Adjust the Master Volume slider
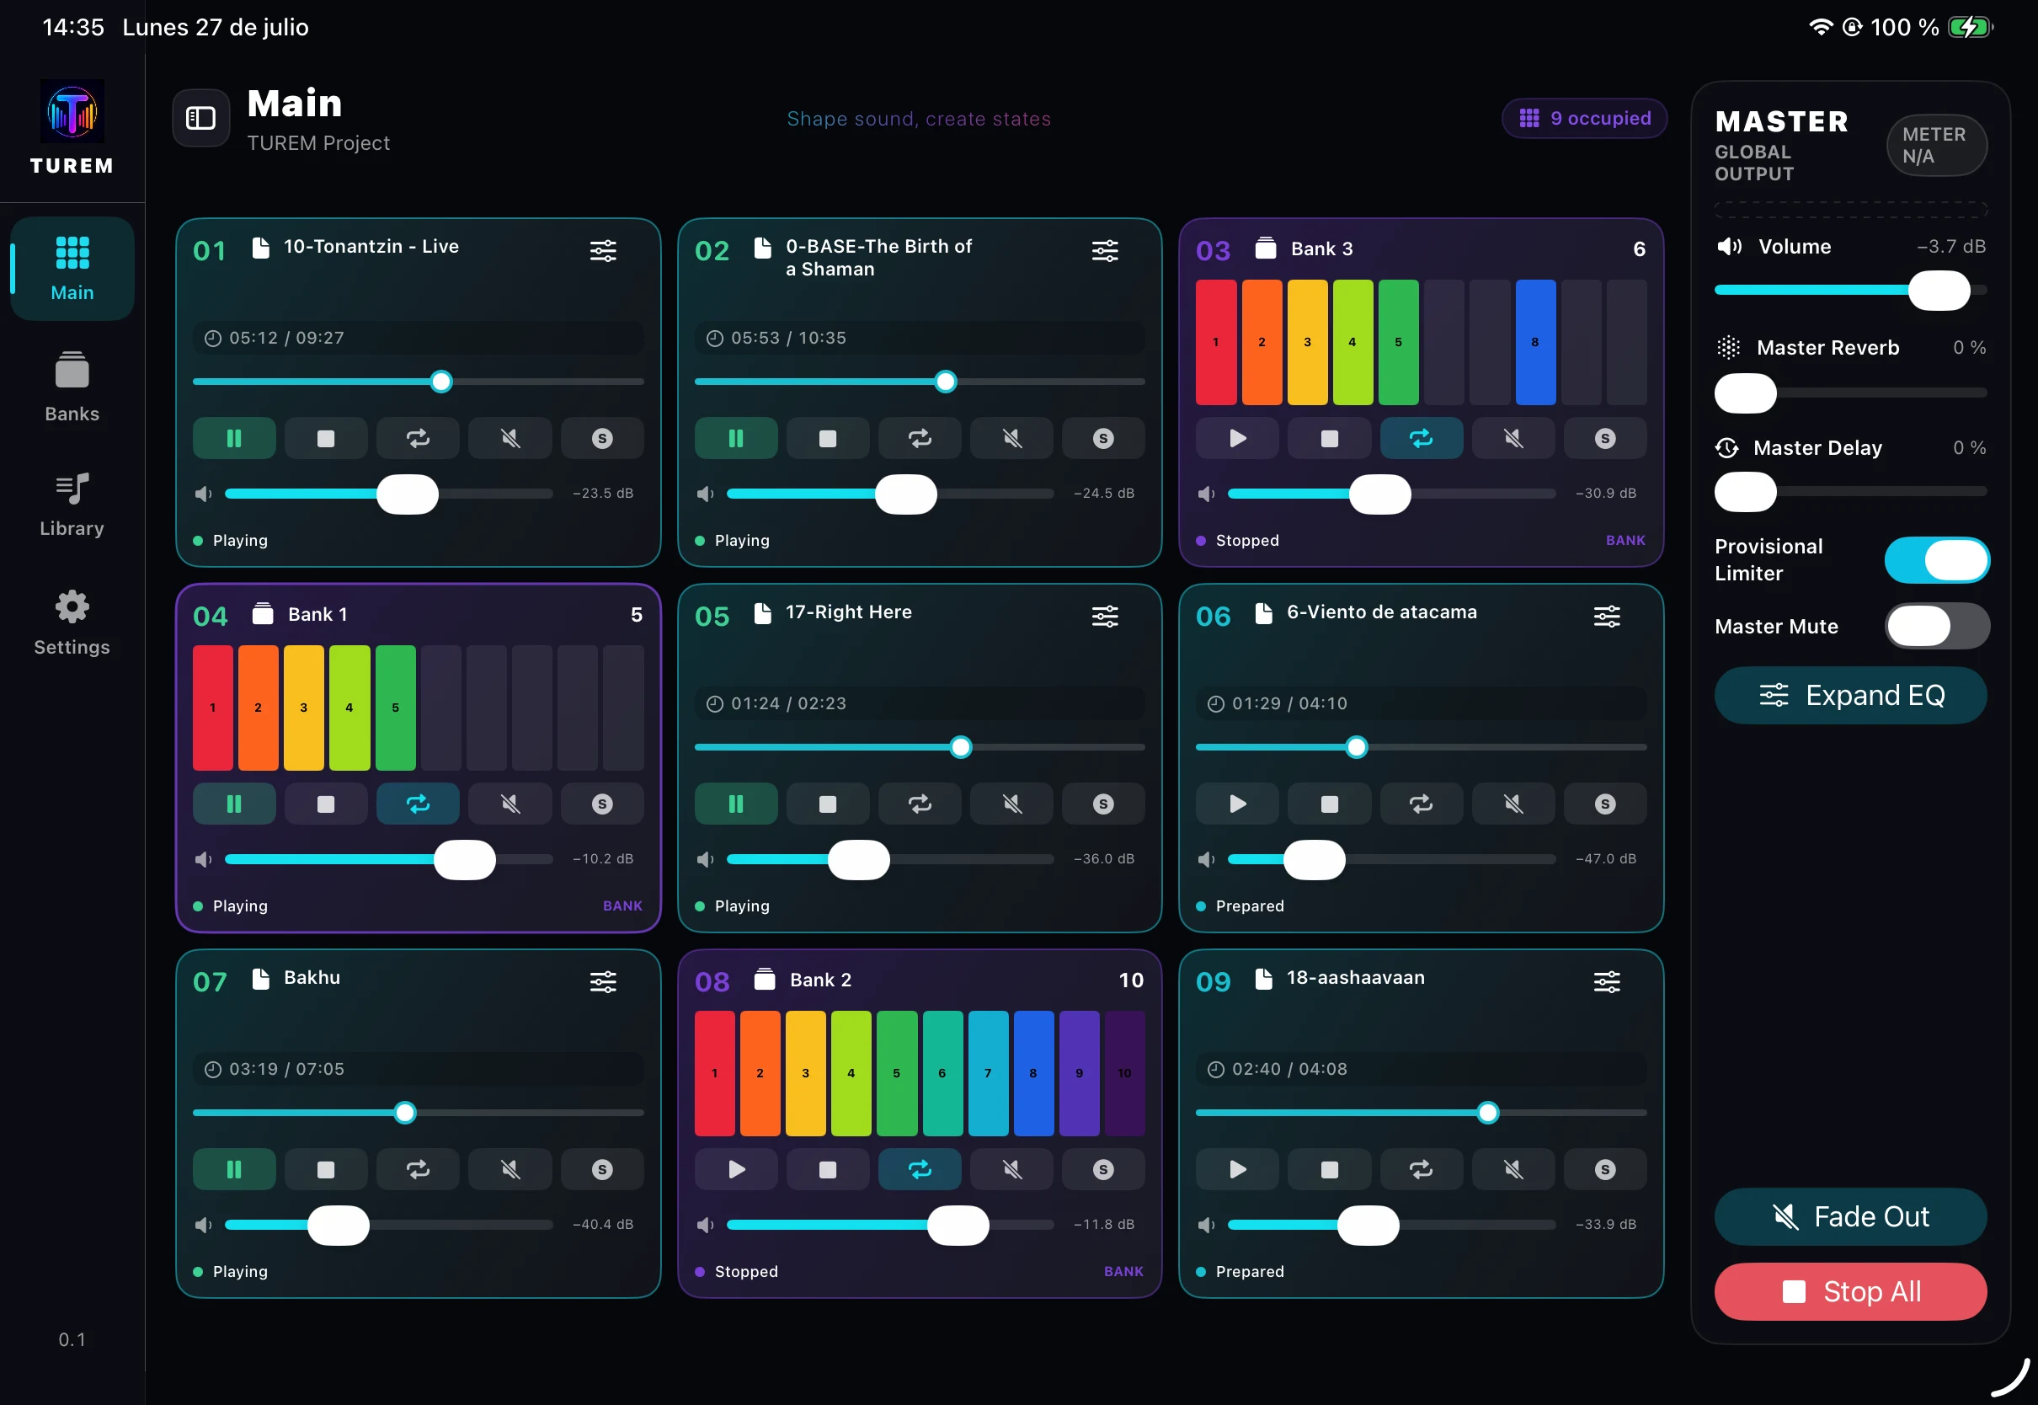The image size is (2038, 1405). pyautogui.click(x=1850, y=291)
